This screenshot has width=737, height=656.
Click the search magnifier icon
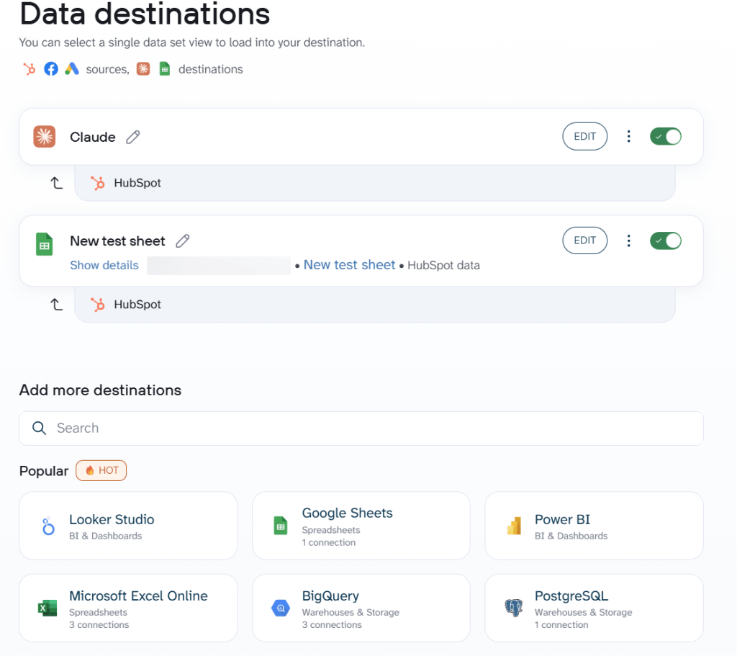pyautogui.click(x=39, y=428)
